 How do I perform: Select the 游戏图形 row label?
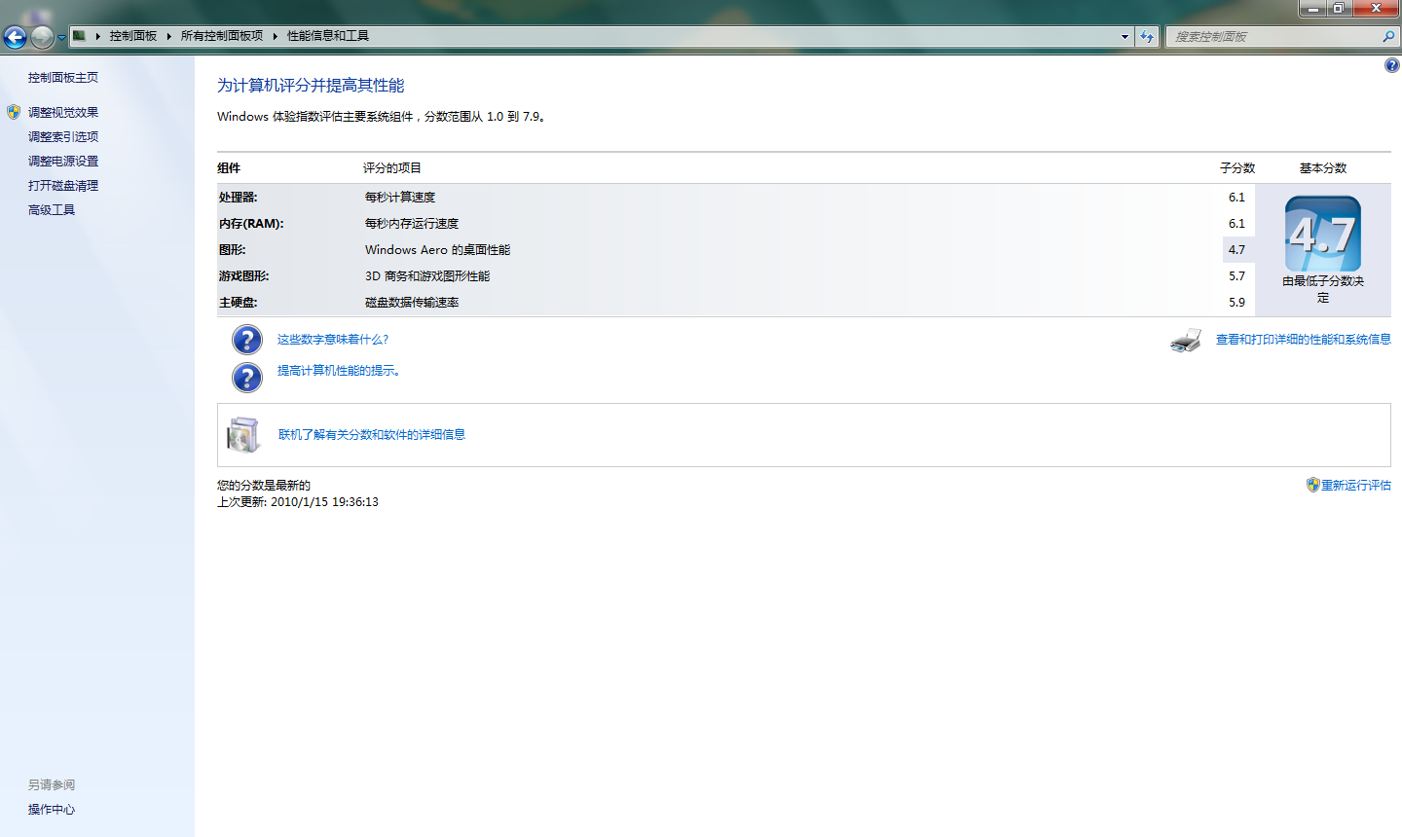point(244,276)
